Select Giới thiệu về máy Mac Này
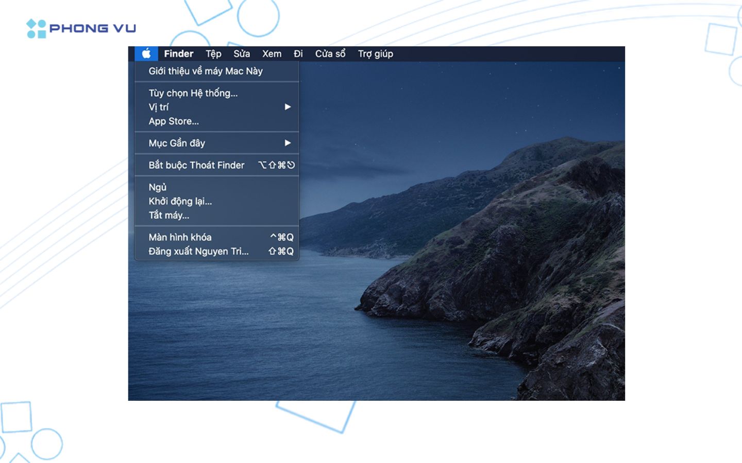 pos(206,71)
